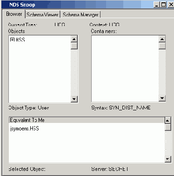This screenshot has height=176, width=174.
Task: Click the Containers list scroll up arrow
Action: click(x=162, y=39)
